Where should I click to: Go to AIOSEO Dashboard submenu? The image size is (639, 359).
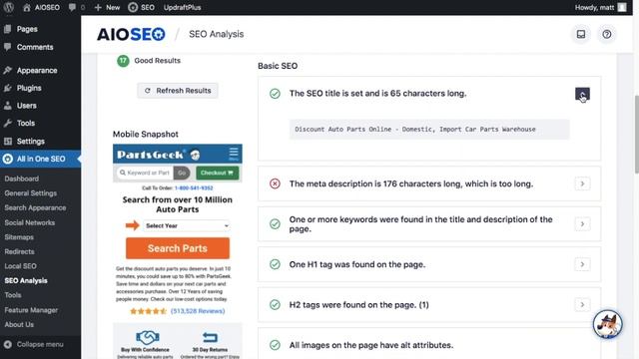pos(22,179)
